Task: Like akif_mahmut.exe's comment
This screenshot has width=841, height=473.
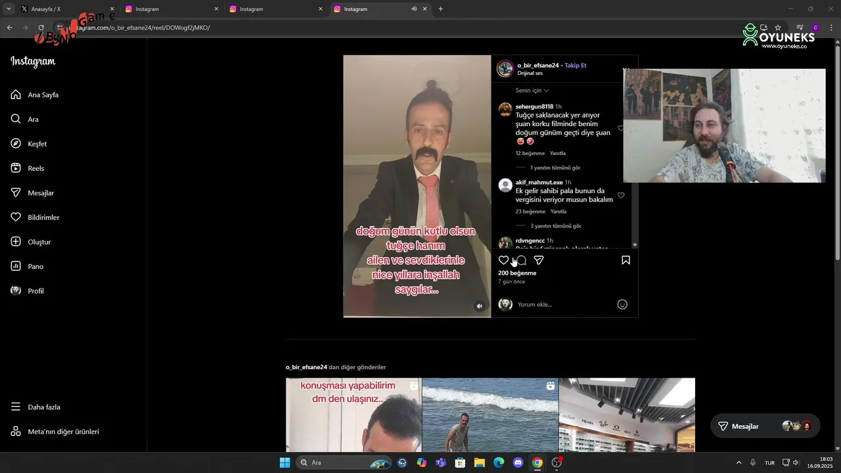Action: [x=621, y=195]
